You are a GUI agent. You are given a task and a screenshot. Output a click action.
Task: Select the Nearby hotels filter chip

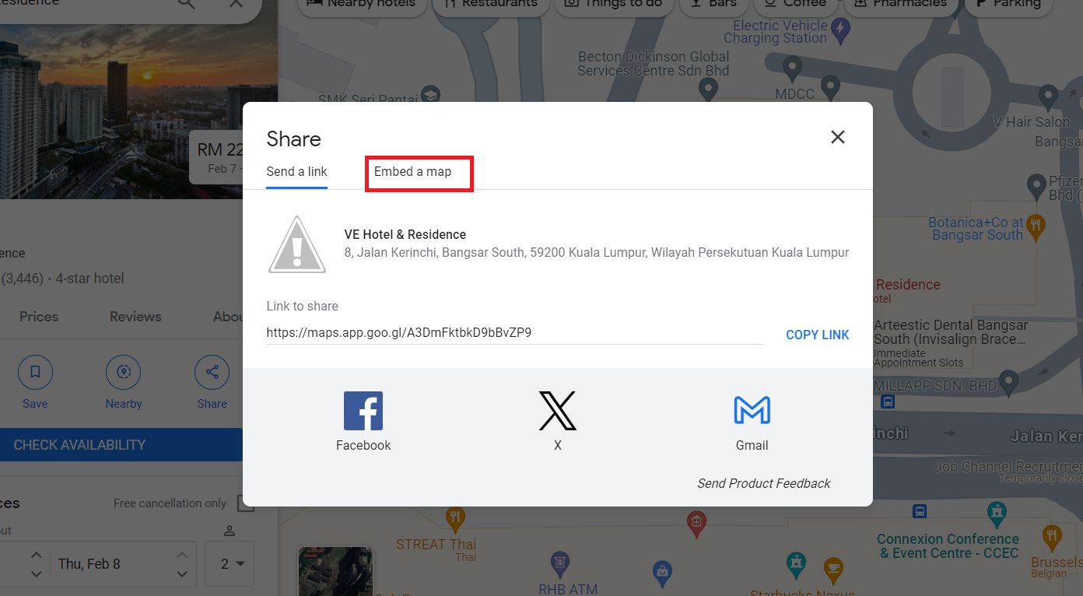click(361, 4)
